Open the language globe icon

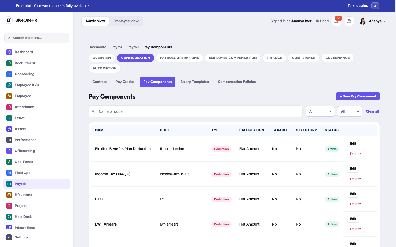(349, 21)
